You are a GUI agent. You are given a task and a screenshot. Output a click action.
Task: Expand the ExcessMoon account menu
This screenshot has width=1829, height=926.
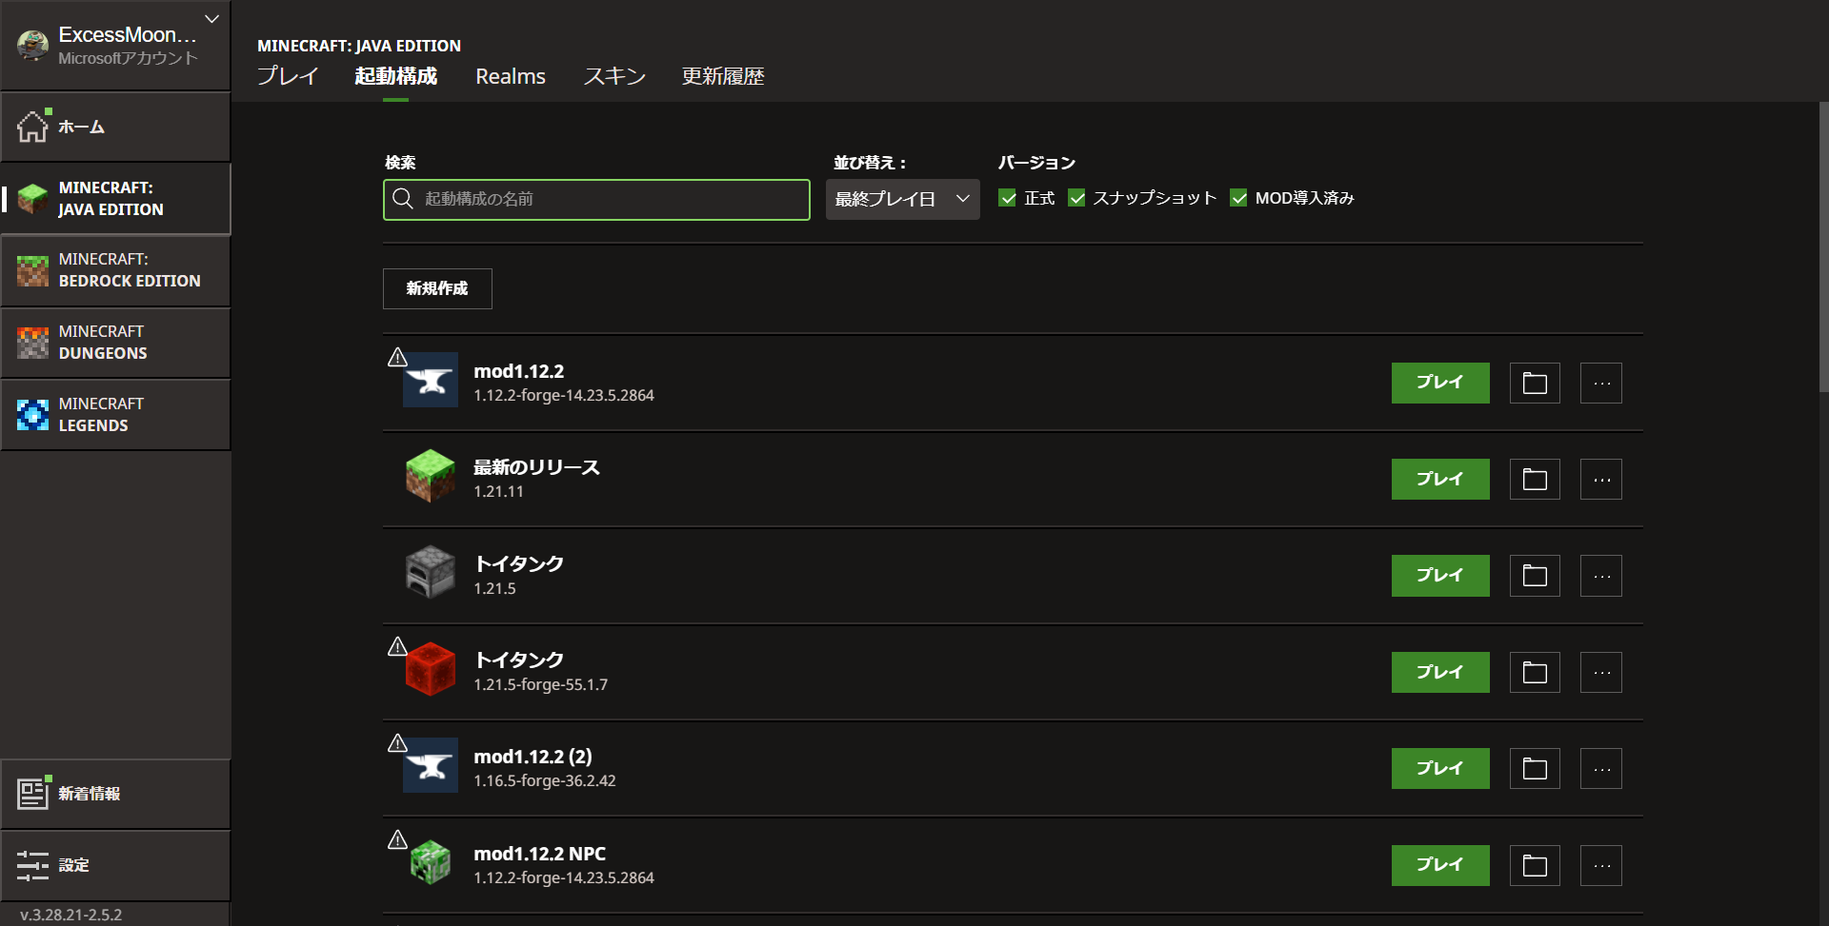[x=211, y=19]
